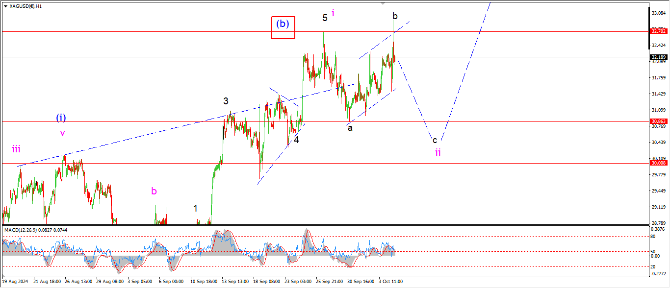Click the 30.439 price axis value
This screenshot has height=288, width=670.
click(x=658, y=143)
